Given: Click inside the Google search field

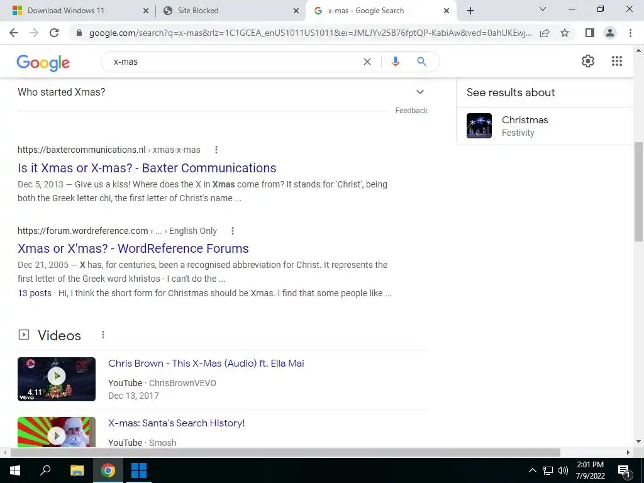Looking at the screenshot, I should tap(234, 62).
